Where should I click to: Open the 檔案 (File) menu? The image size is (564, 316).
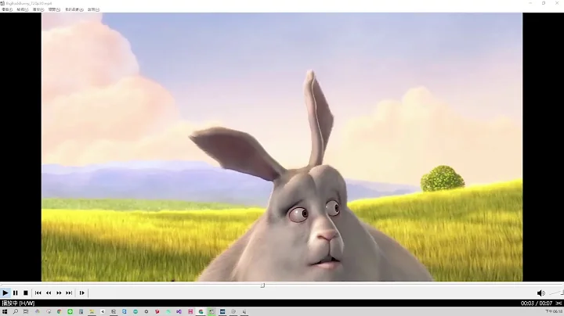(7, 9)
